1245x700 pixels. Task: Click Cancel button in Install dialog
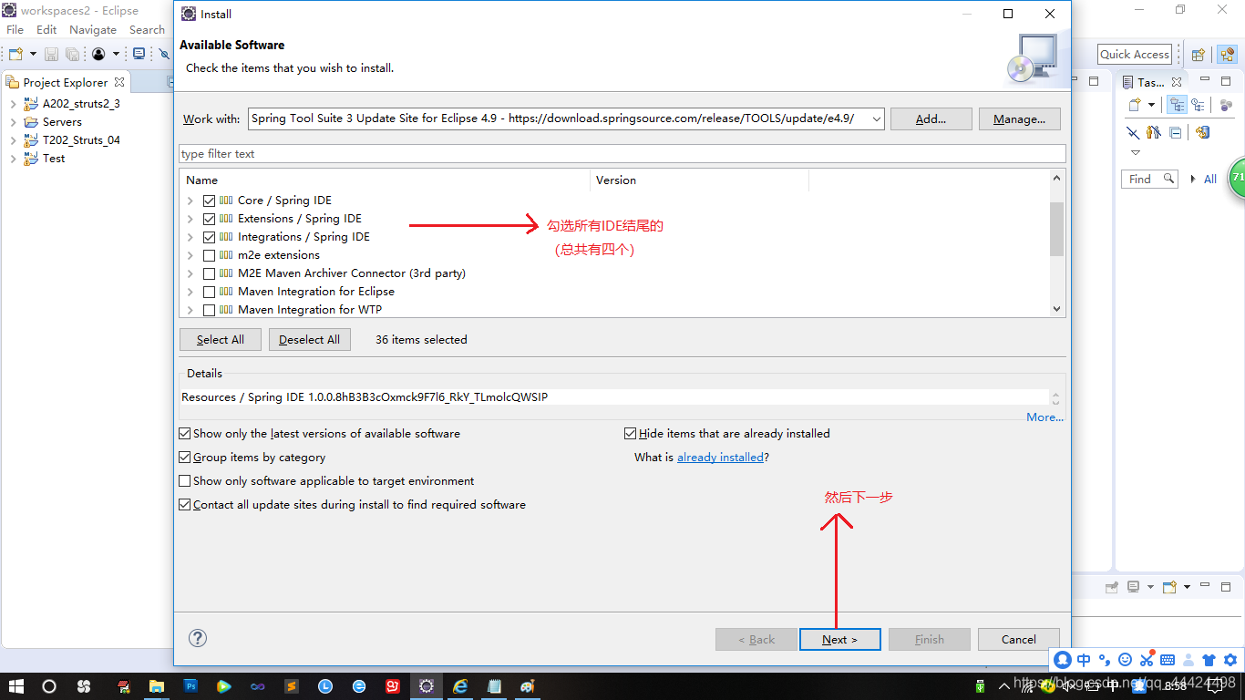point(1019,639)
